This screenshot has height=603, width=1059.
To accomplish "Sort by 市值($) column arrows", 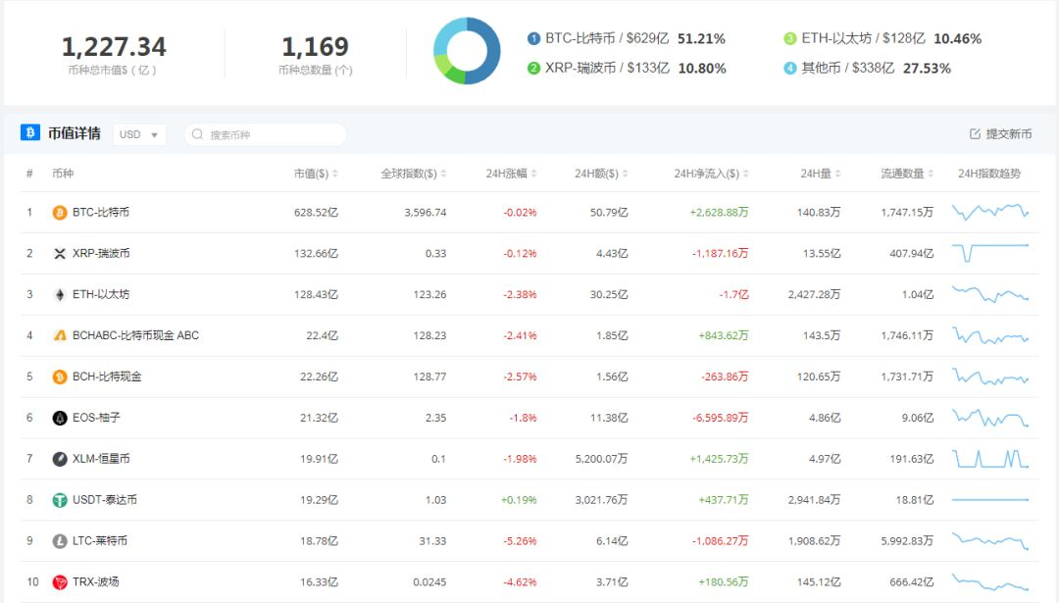I will pyautogui.click(x=335, y=175).
